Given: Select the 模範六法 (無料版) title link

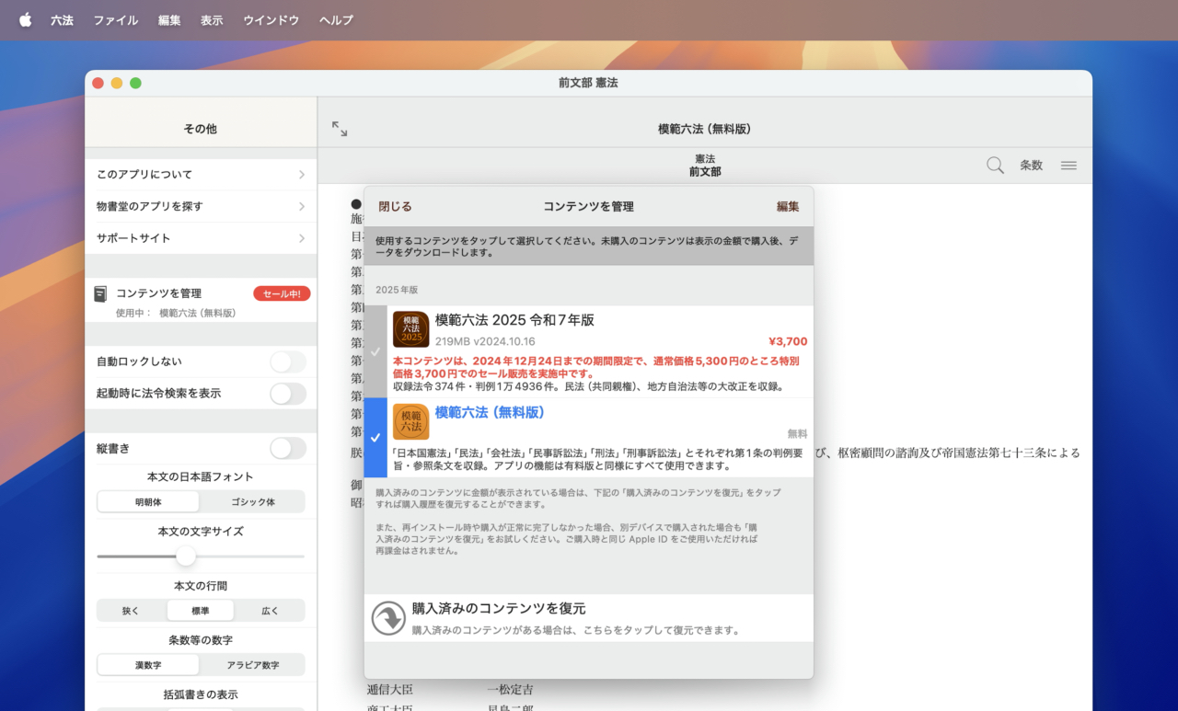Looking at the screenshot, I should [490, 413].
